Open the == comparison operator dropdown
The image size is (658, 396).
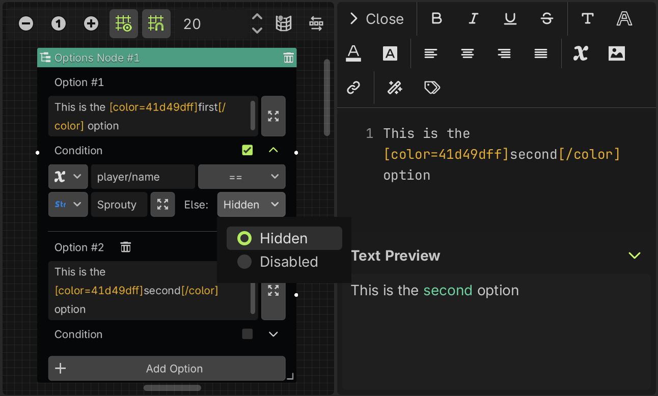pos(242,177)
